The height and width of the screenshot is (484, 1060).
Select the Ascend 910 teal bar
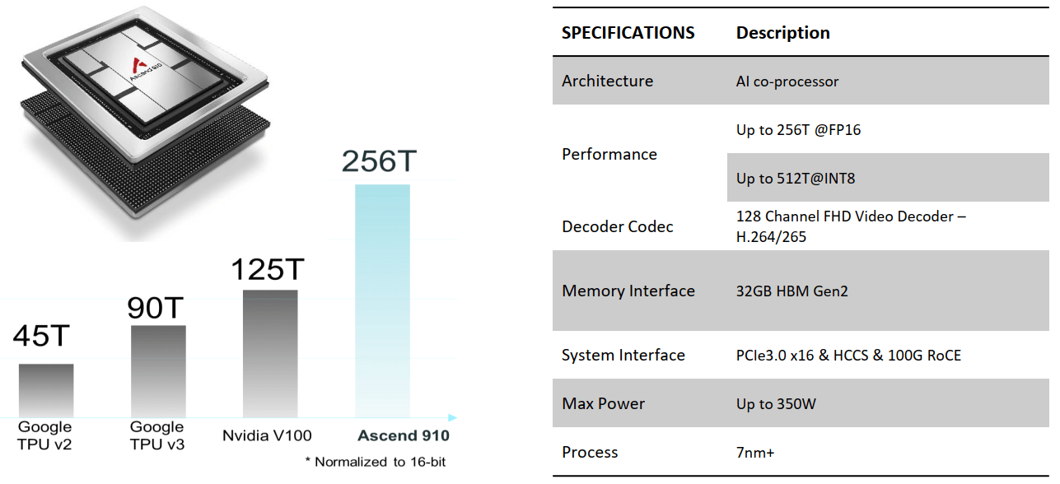coord(382,300)
